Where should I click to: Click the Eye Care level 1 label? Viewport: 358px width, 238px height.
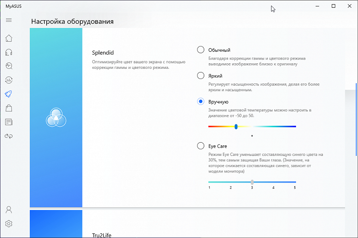coord(209,188)
